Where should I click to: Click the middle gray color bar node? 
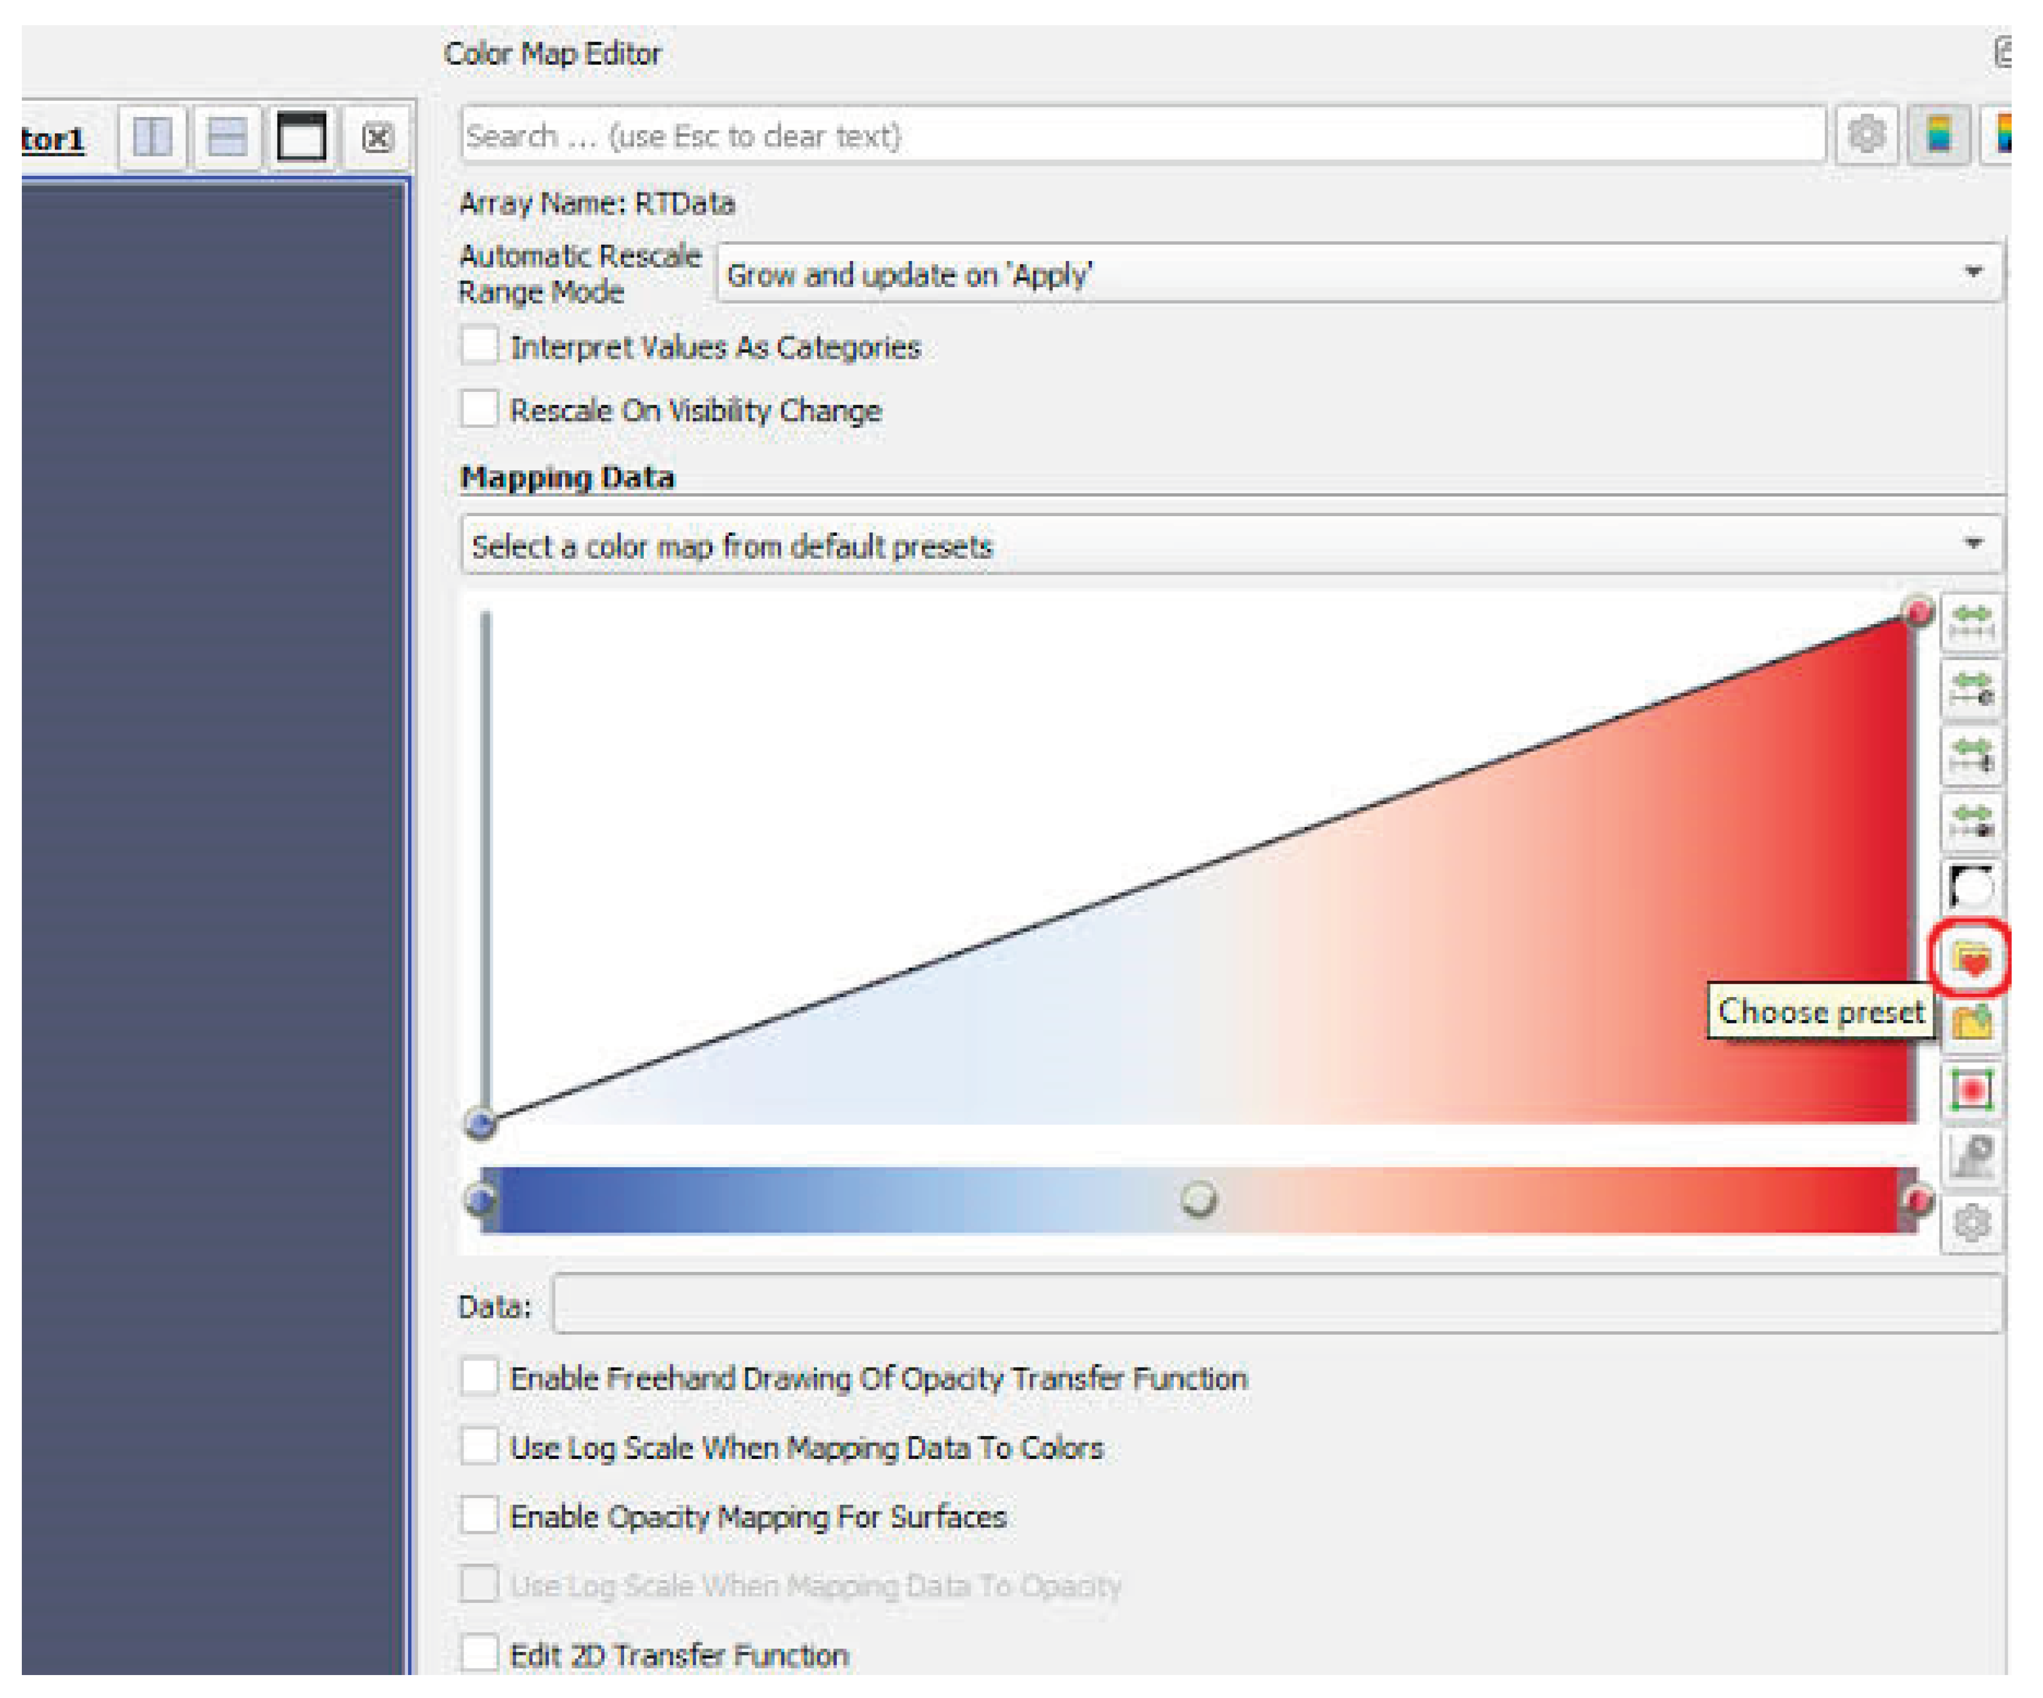pyautogui.click(x=1198, y=1199)
